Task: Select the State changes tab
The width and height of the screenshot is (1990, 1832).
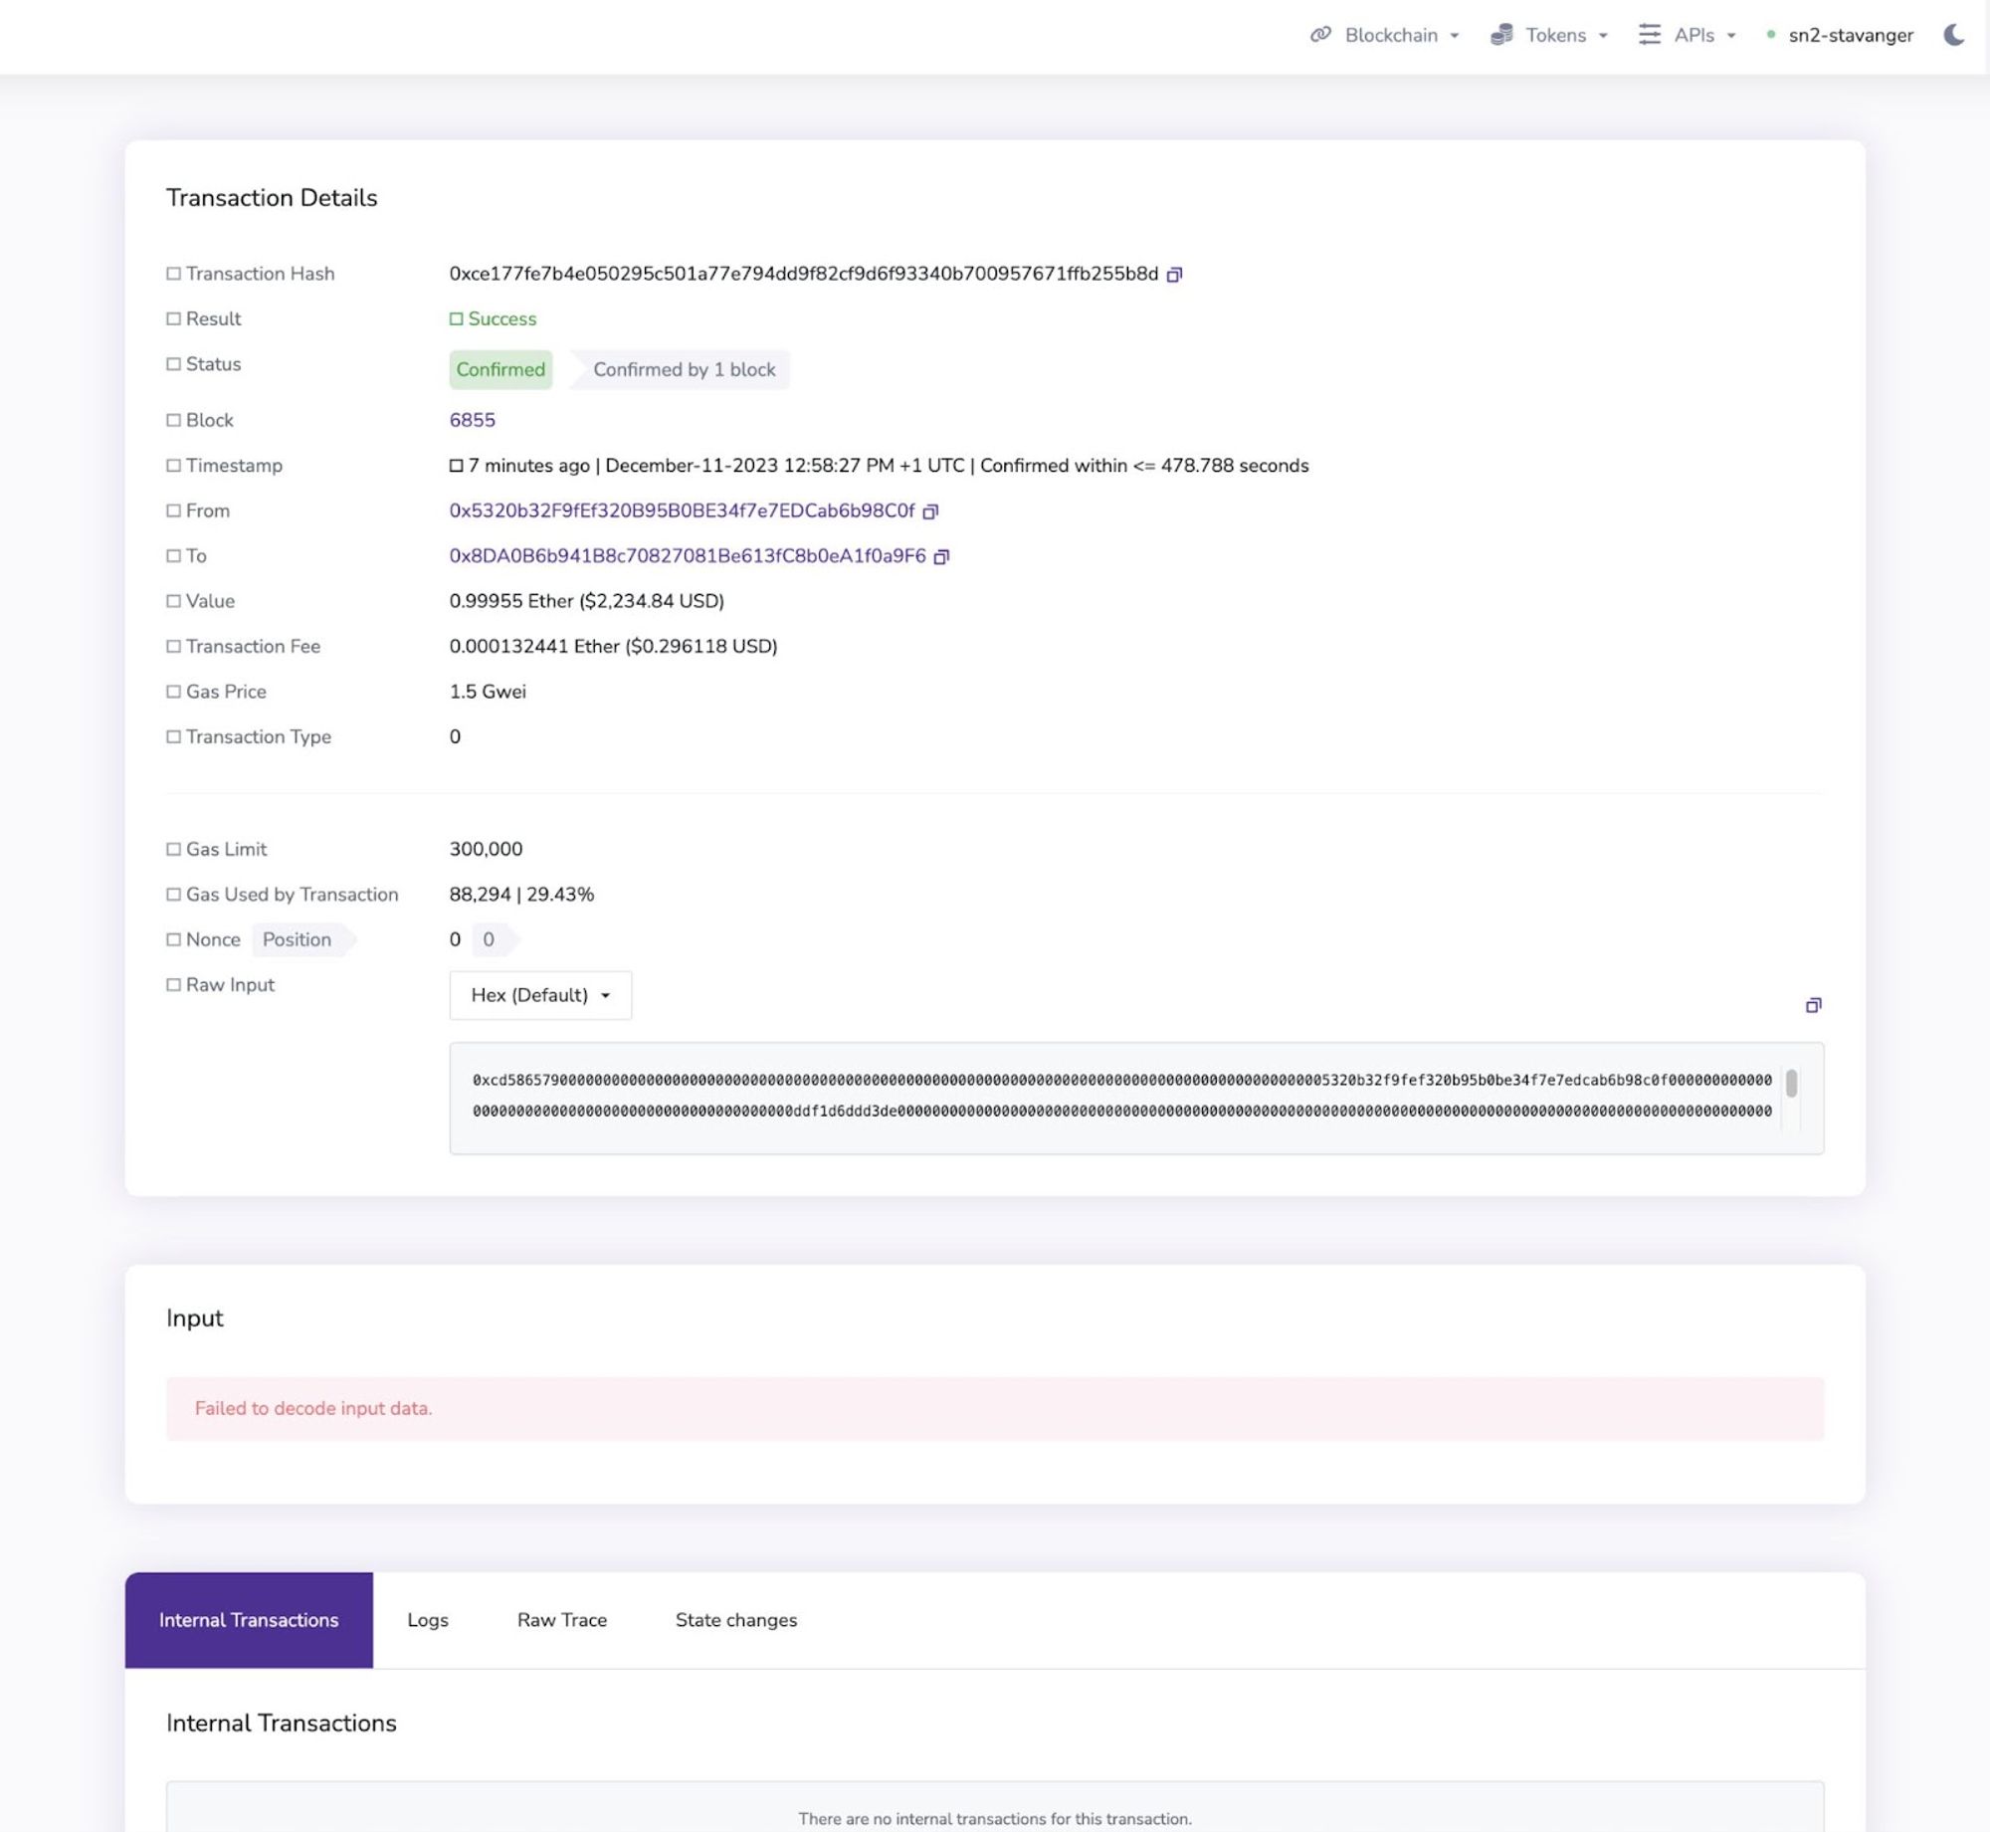Action: coord(736,1620)
